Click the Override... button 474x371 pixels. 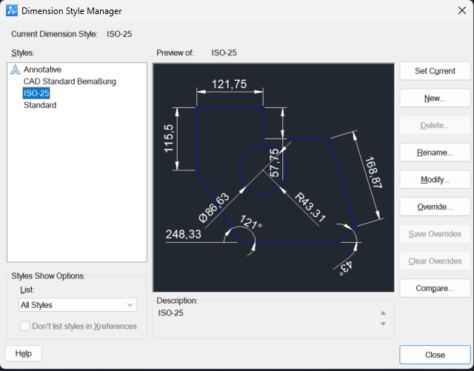pos(435,207)
